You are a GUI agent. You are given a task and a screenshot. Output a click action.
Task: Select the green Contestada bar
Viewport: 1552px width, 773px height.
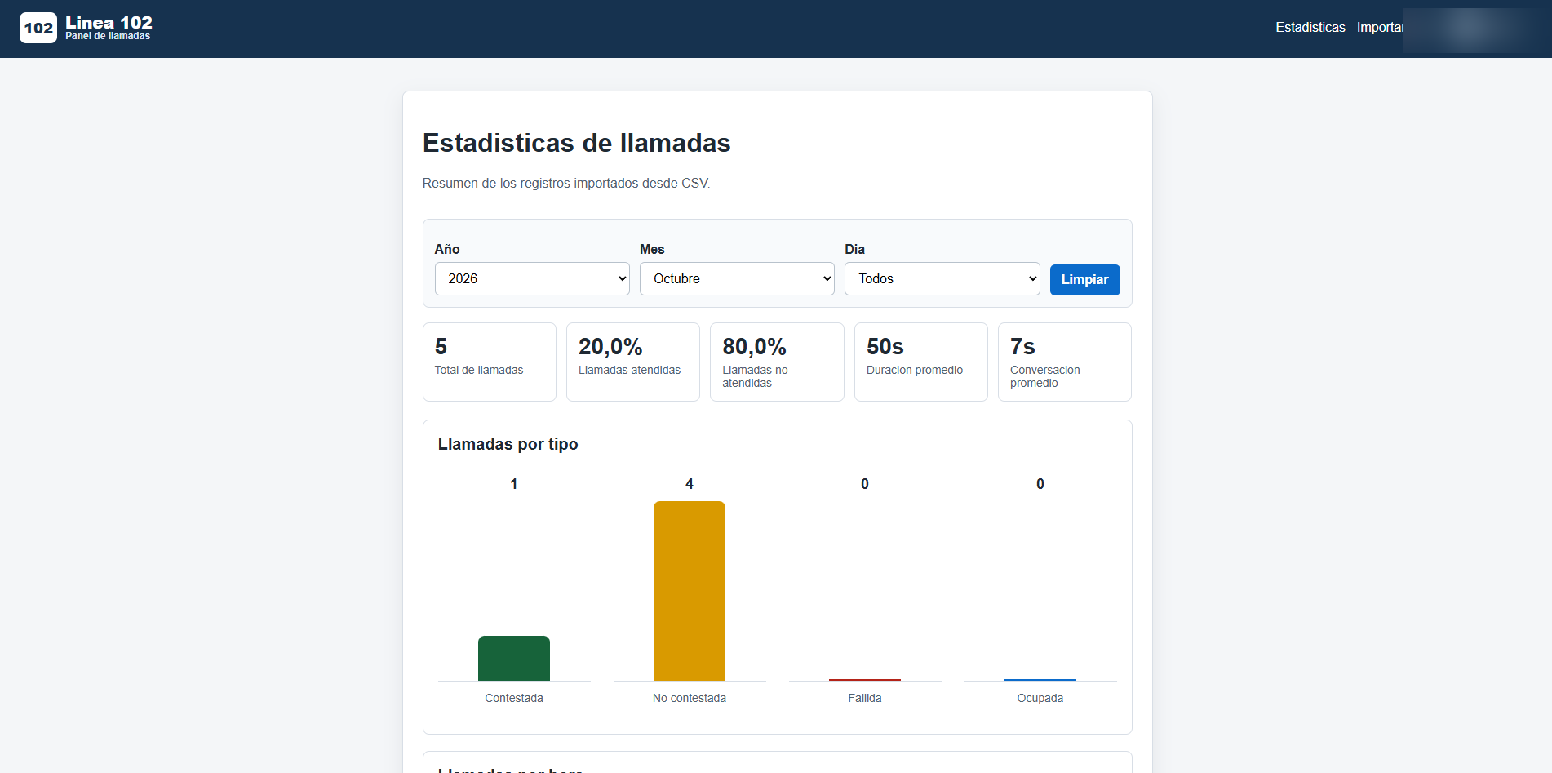tap(514, 658)
